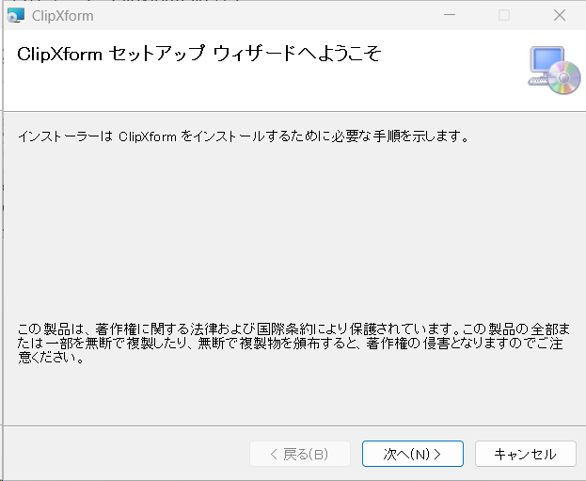Click the キャンセル button

(x=526, y=454)
